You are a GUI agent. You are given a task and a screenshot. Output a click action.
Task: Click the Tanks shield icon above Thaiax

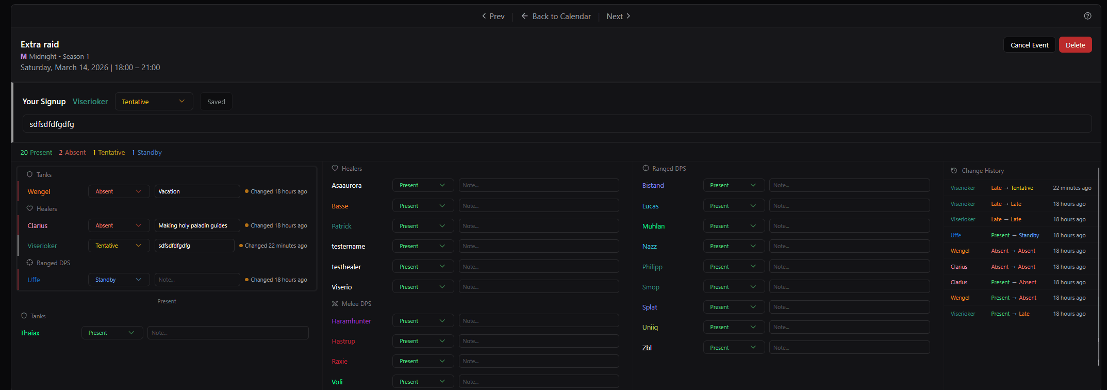click(24, 316)
